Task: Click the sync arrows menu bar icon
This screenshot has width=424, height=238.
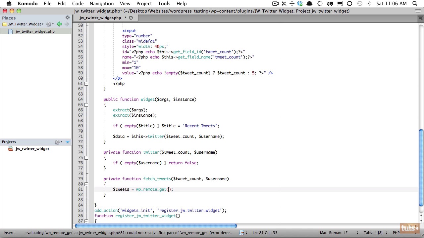Action: (349, 4)
